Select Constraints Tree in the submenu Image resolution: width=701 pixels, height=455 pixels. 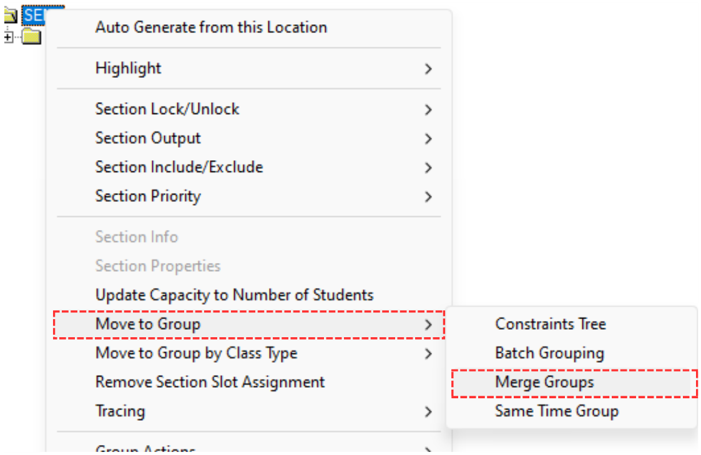coord(551,324)
